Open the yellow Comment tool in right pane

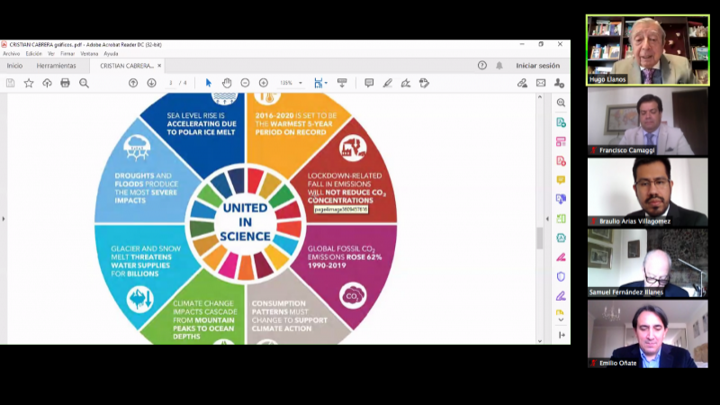click(x=561, y=179)
